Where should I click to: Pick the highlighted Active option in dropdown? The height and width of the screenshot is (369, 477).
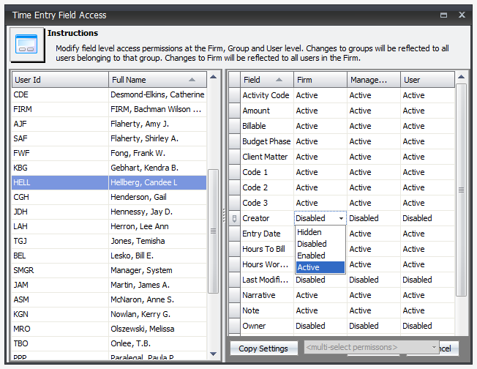point(309,267)
